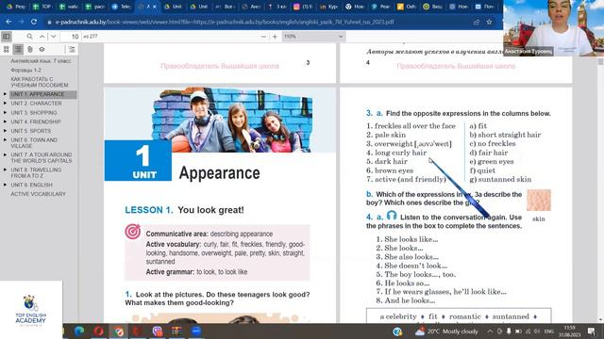The width and height of the screenshot is (604, 339).
Task: Show layers in the sidebar
Action: (x=42, y=49)
